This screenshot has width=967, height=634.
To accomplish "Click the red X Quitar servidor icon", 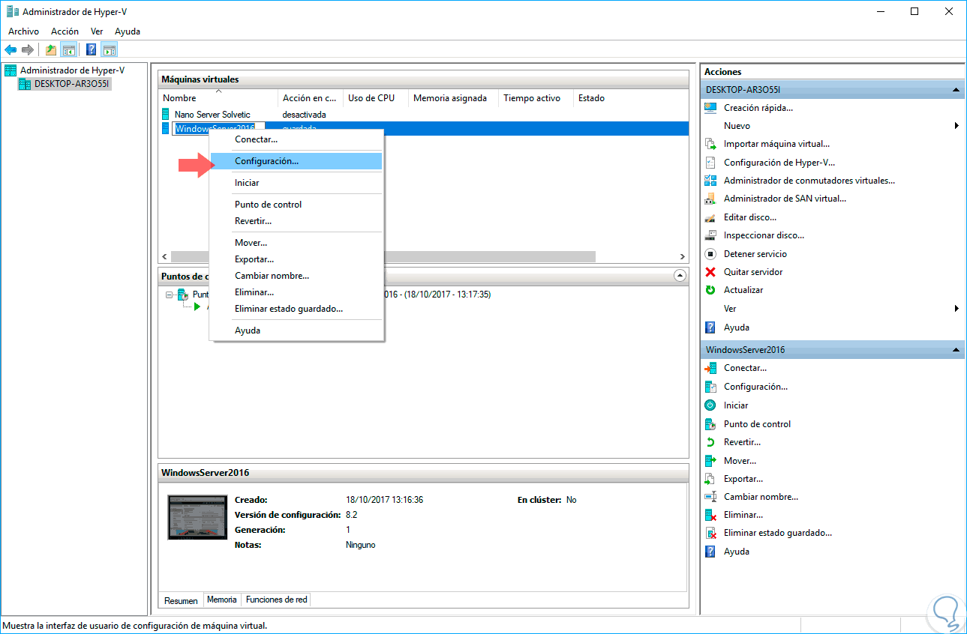I will point(710,272).
